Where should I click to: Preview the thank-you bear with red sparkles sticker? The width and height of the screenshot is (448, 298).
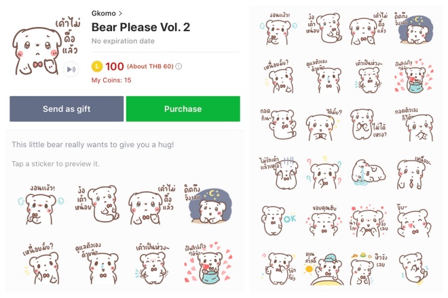pos(324,221)
